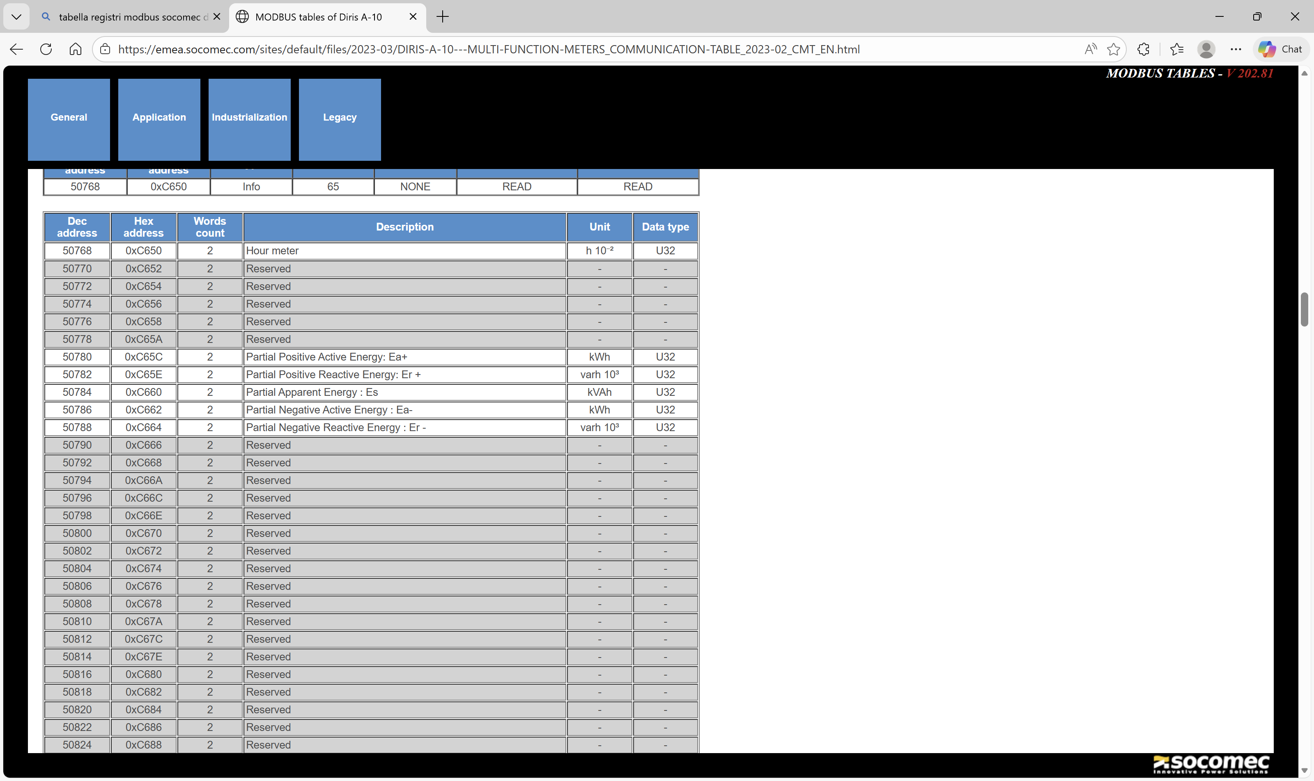Open Copilot Chat sidebar button
Image resolution: width=1314 pixels, height=781 pixels.
(1280, 49)
